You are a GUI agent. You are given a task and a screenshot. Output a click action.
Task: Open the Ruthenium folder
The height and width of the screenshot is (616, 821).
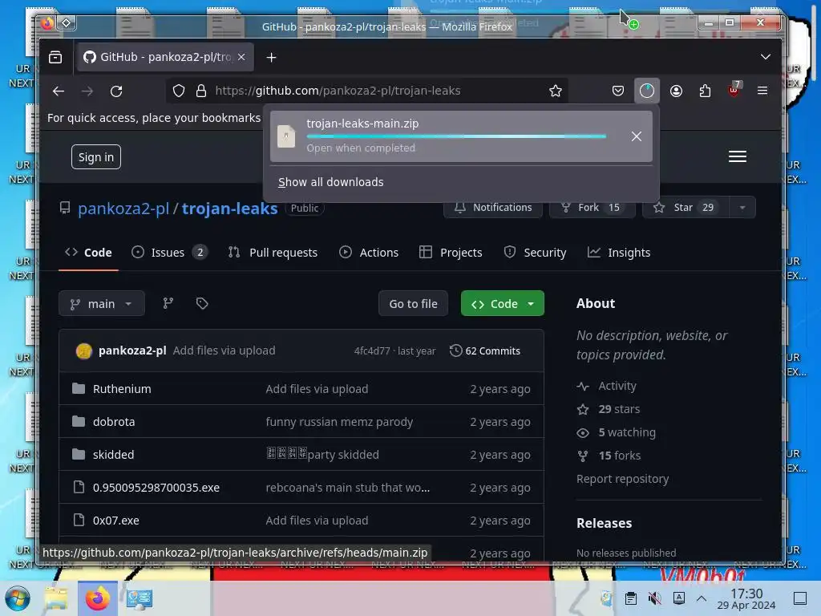(x=122, y=389)
